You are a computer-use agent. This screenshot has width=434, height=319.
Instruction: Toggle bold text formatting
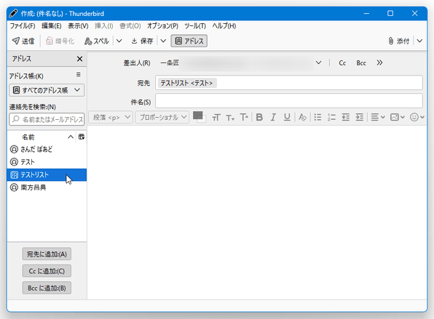[x=259, y=118]
